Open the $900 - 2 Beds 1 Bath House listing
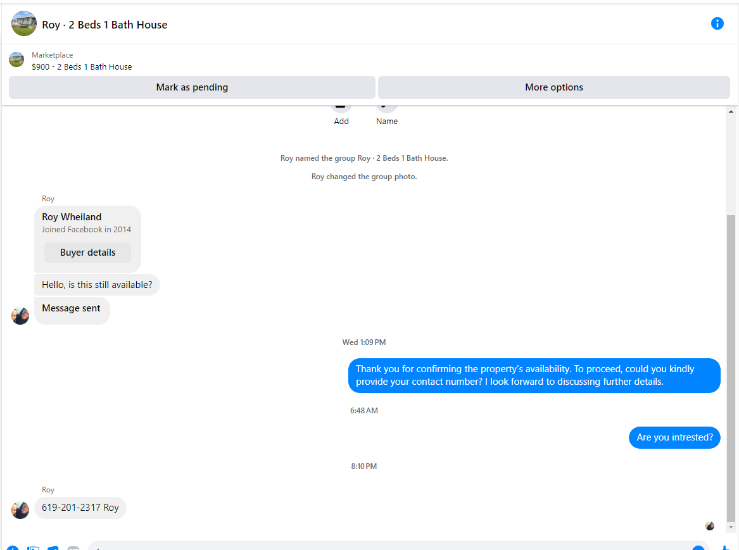The image size is (739, 550). point(82,67)
